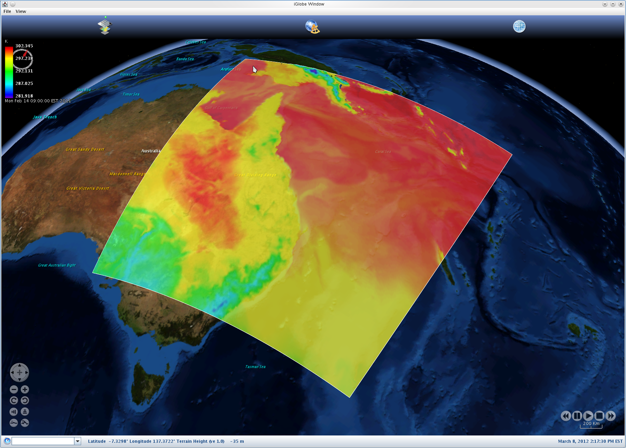Decrease vertical exaggeration with flat terrain button
This screenshot has width=626, height=448.
(x=14, y=423)
